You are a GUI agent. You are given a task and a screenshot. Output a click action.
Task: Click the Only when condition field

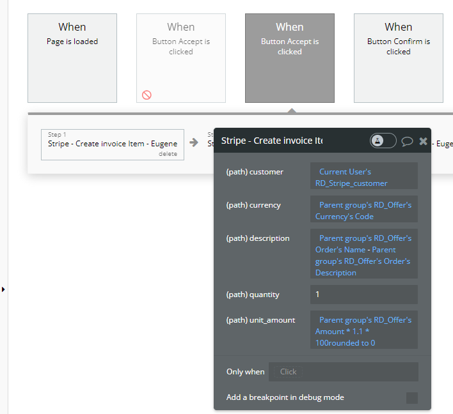343,372
